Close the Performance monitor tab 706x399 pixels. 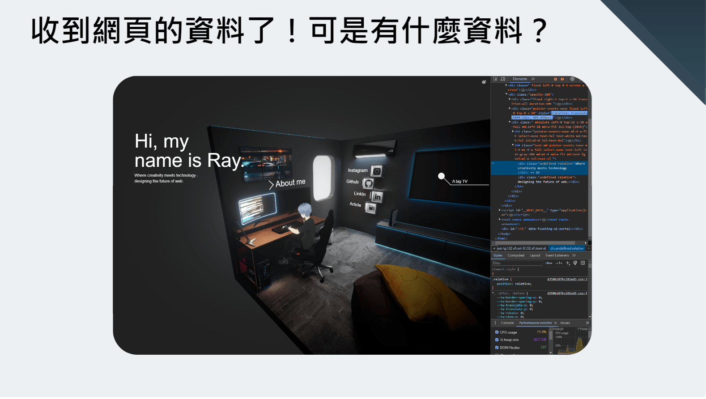click(555, 323)
